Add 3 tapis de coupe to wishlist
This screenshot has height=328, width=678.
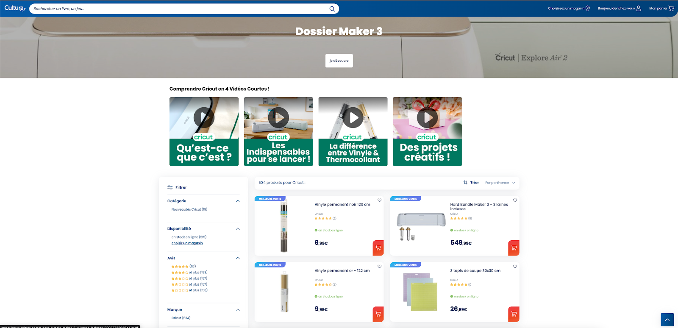[515, 267]
